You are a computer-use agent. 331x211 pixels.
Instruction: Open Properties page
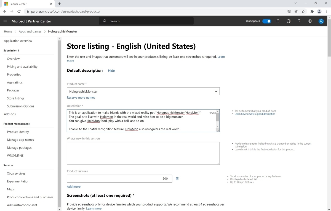pyautogui.click(x=14, y=74)
